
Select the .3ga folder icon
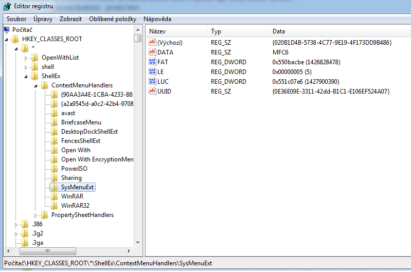(25, 243)
